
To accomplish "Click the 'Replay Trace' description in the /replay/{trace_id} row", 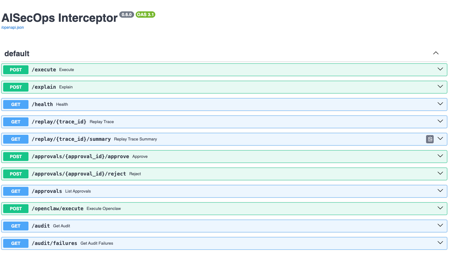I will click(x=102, y=122).
